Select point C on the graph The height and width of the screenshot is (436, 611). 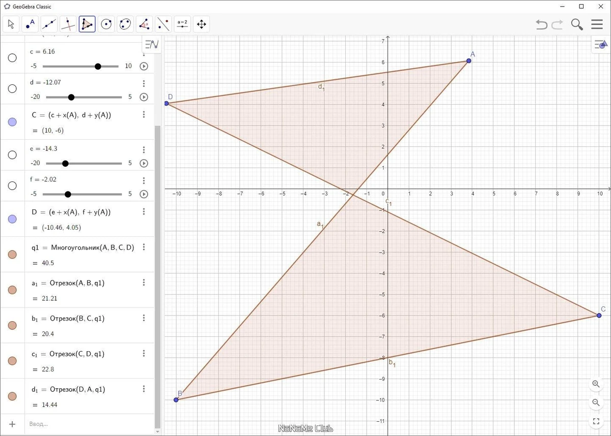pyautogui.click(x=599, y=316)
